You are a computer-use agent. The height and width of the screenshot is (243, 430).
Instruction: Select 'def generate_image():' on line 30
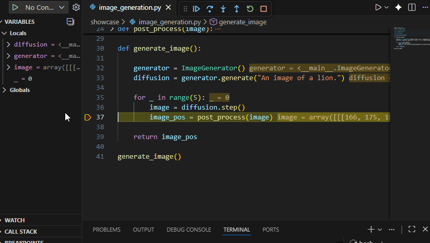(159, 49)
